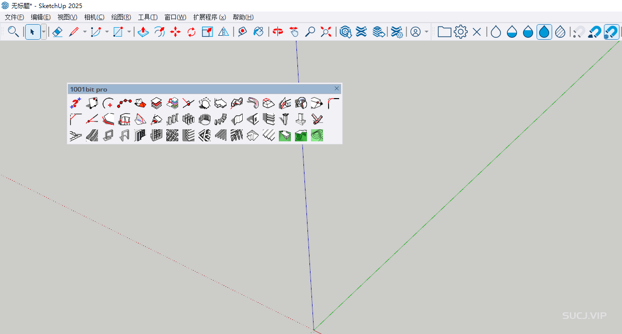Select the Rectangle shape tool
Viewport: 622px width, 334px height.
pos(118,32)
